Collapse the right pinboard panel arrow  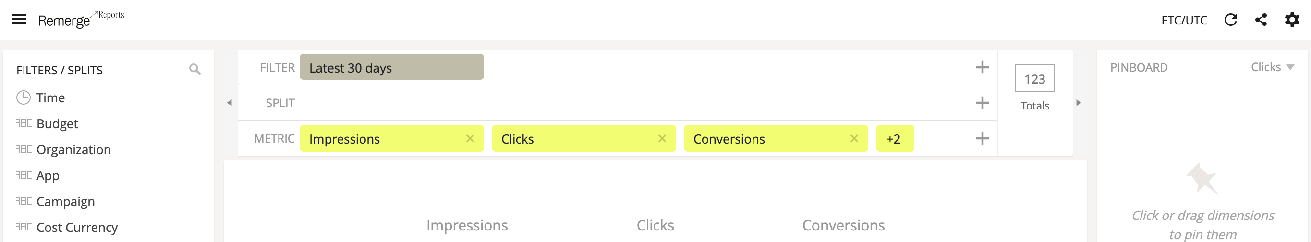pyautogui.click(x=1079, y=103)
